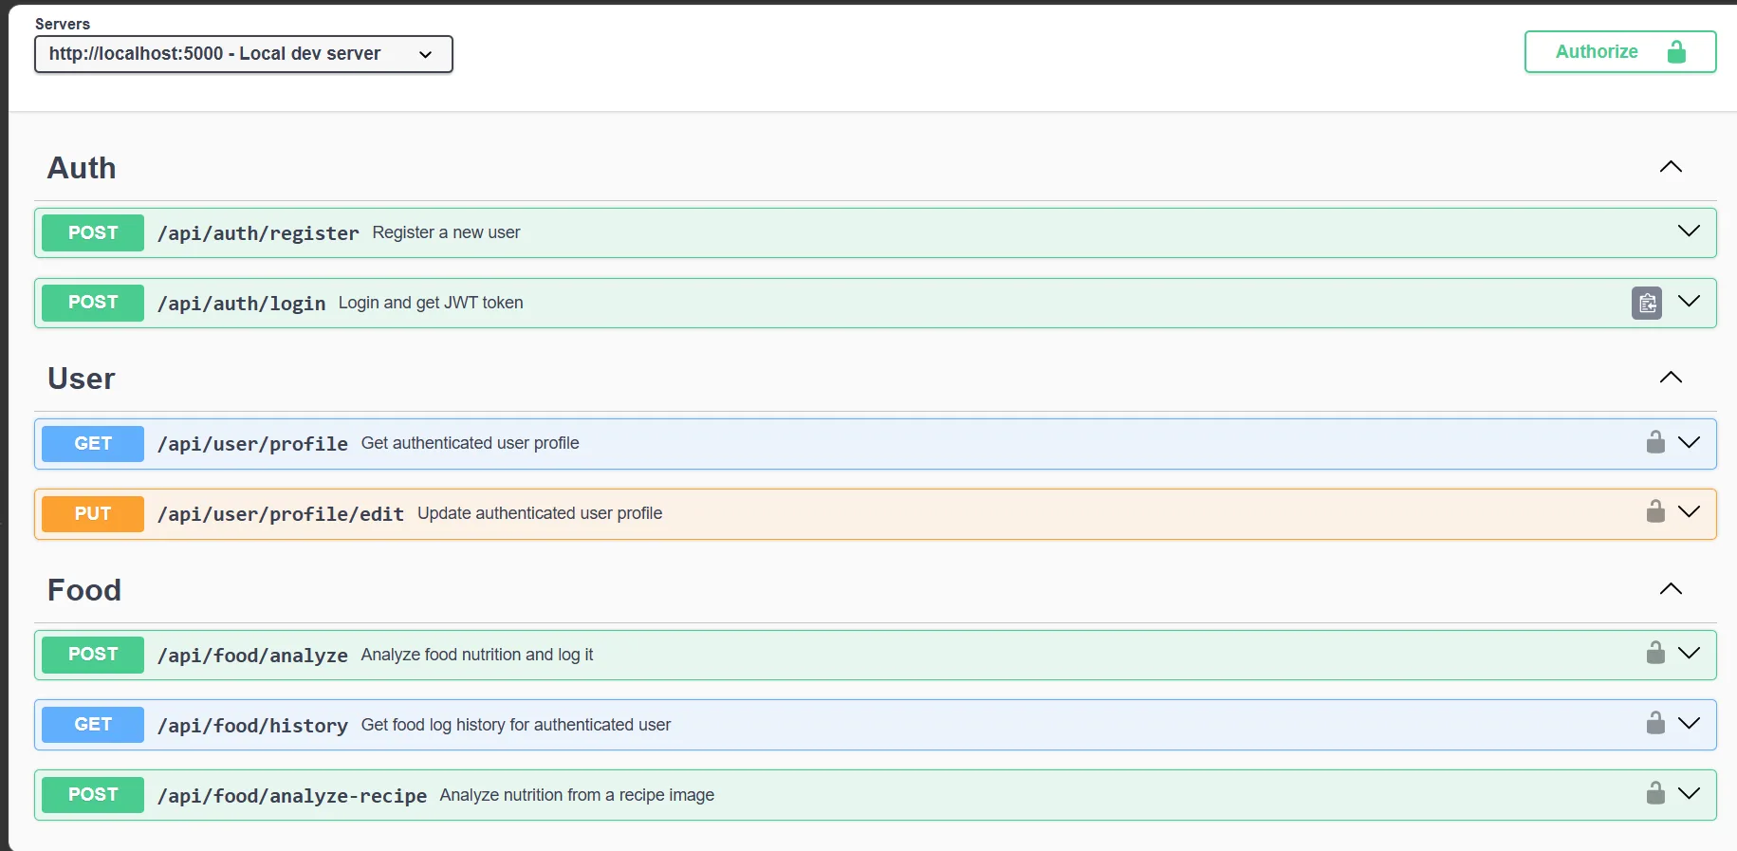1737x851 pixels.
Task: Click the PUT badge for profile edit
Action: 93,514
